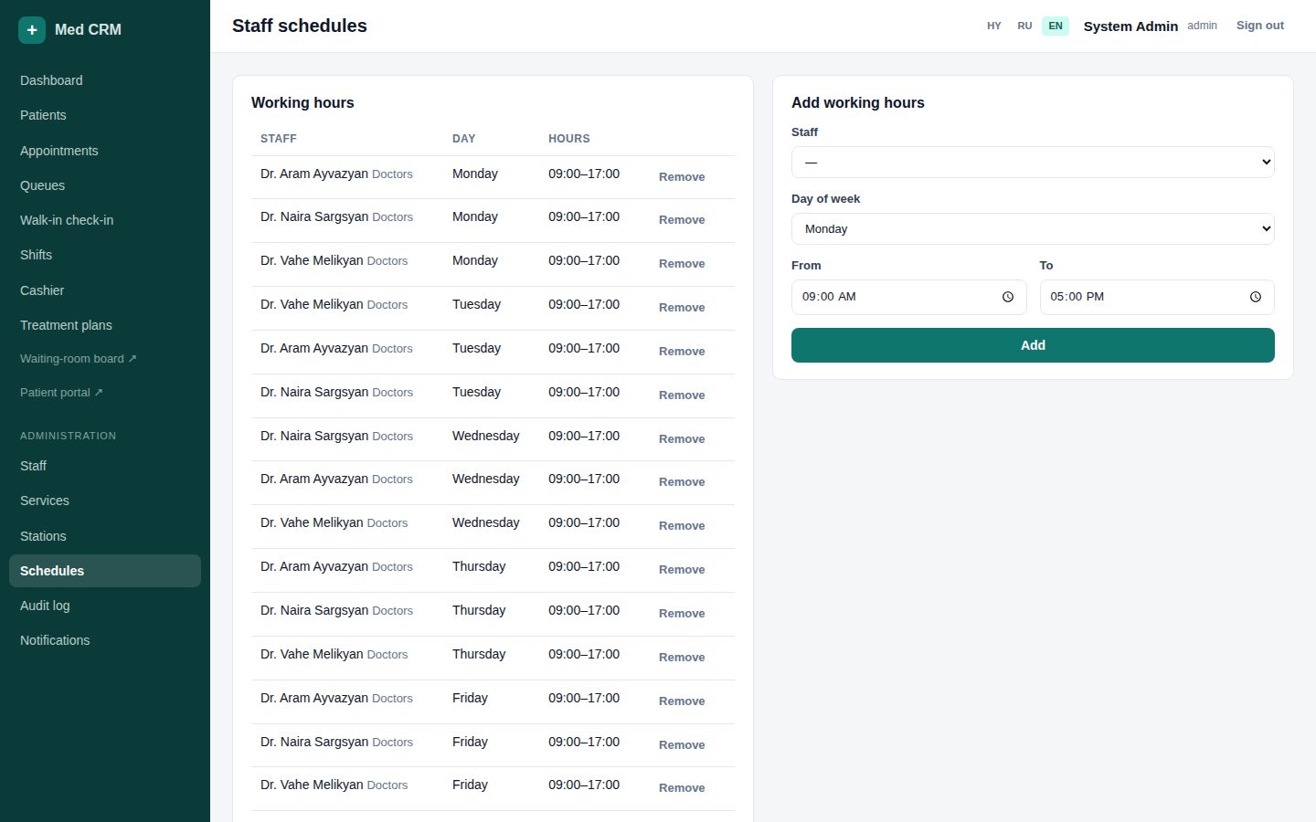Image resolution: width=1316 pixels, height=822 pixels.
Task: Click the DAY column header
Action: [464, 139]
